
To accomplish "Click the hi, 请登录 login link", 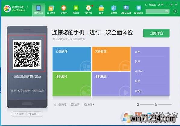I will tap(150, 5).
